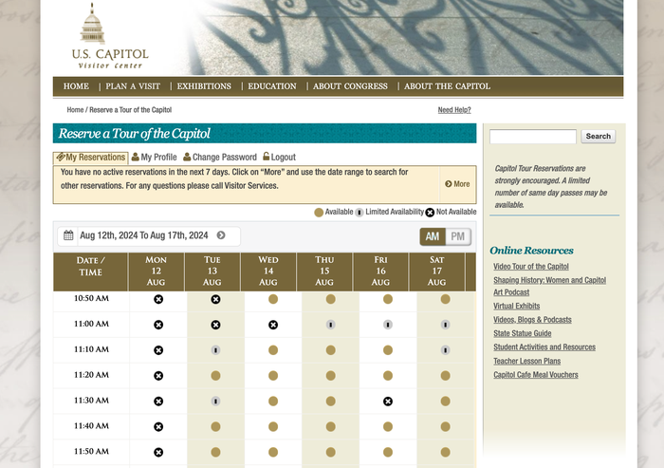Click the Logout link
This screenshot has width=664, height=468.
click(x=279, y=158)
